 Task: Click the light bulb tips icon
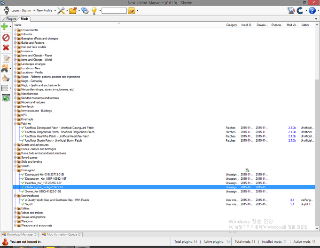point(94,10)
